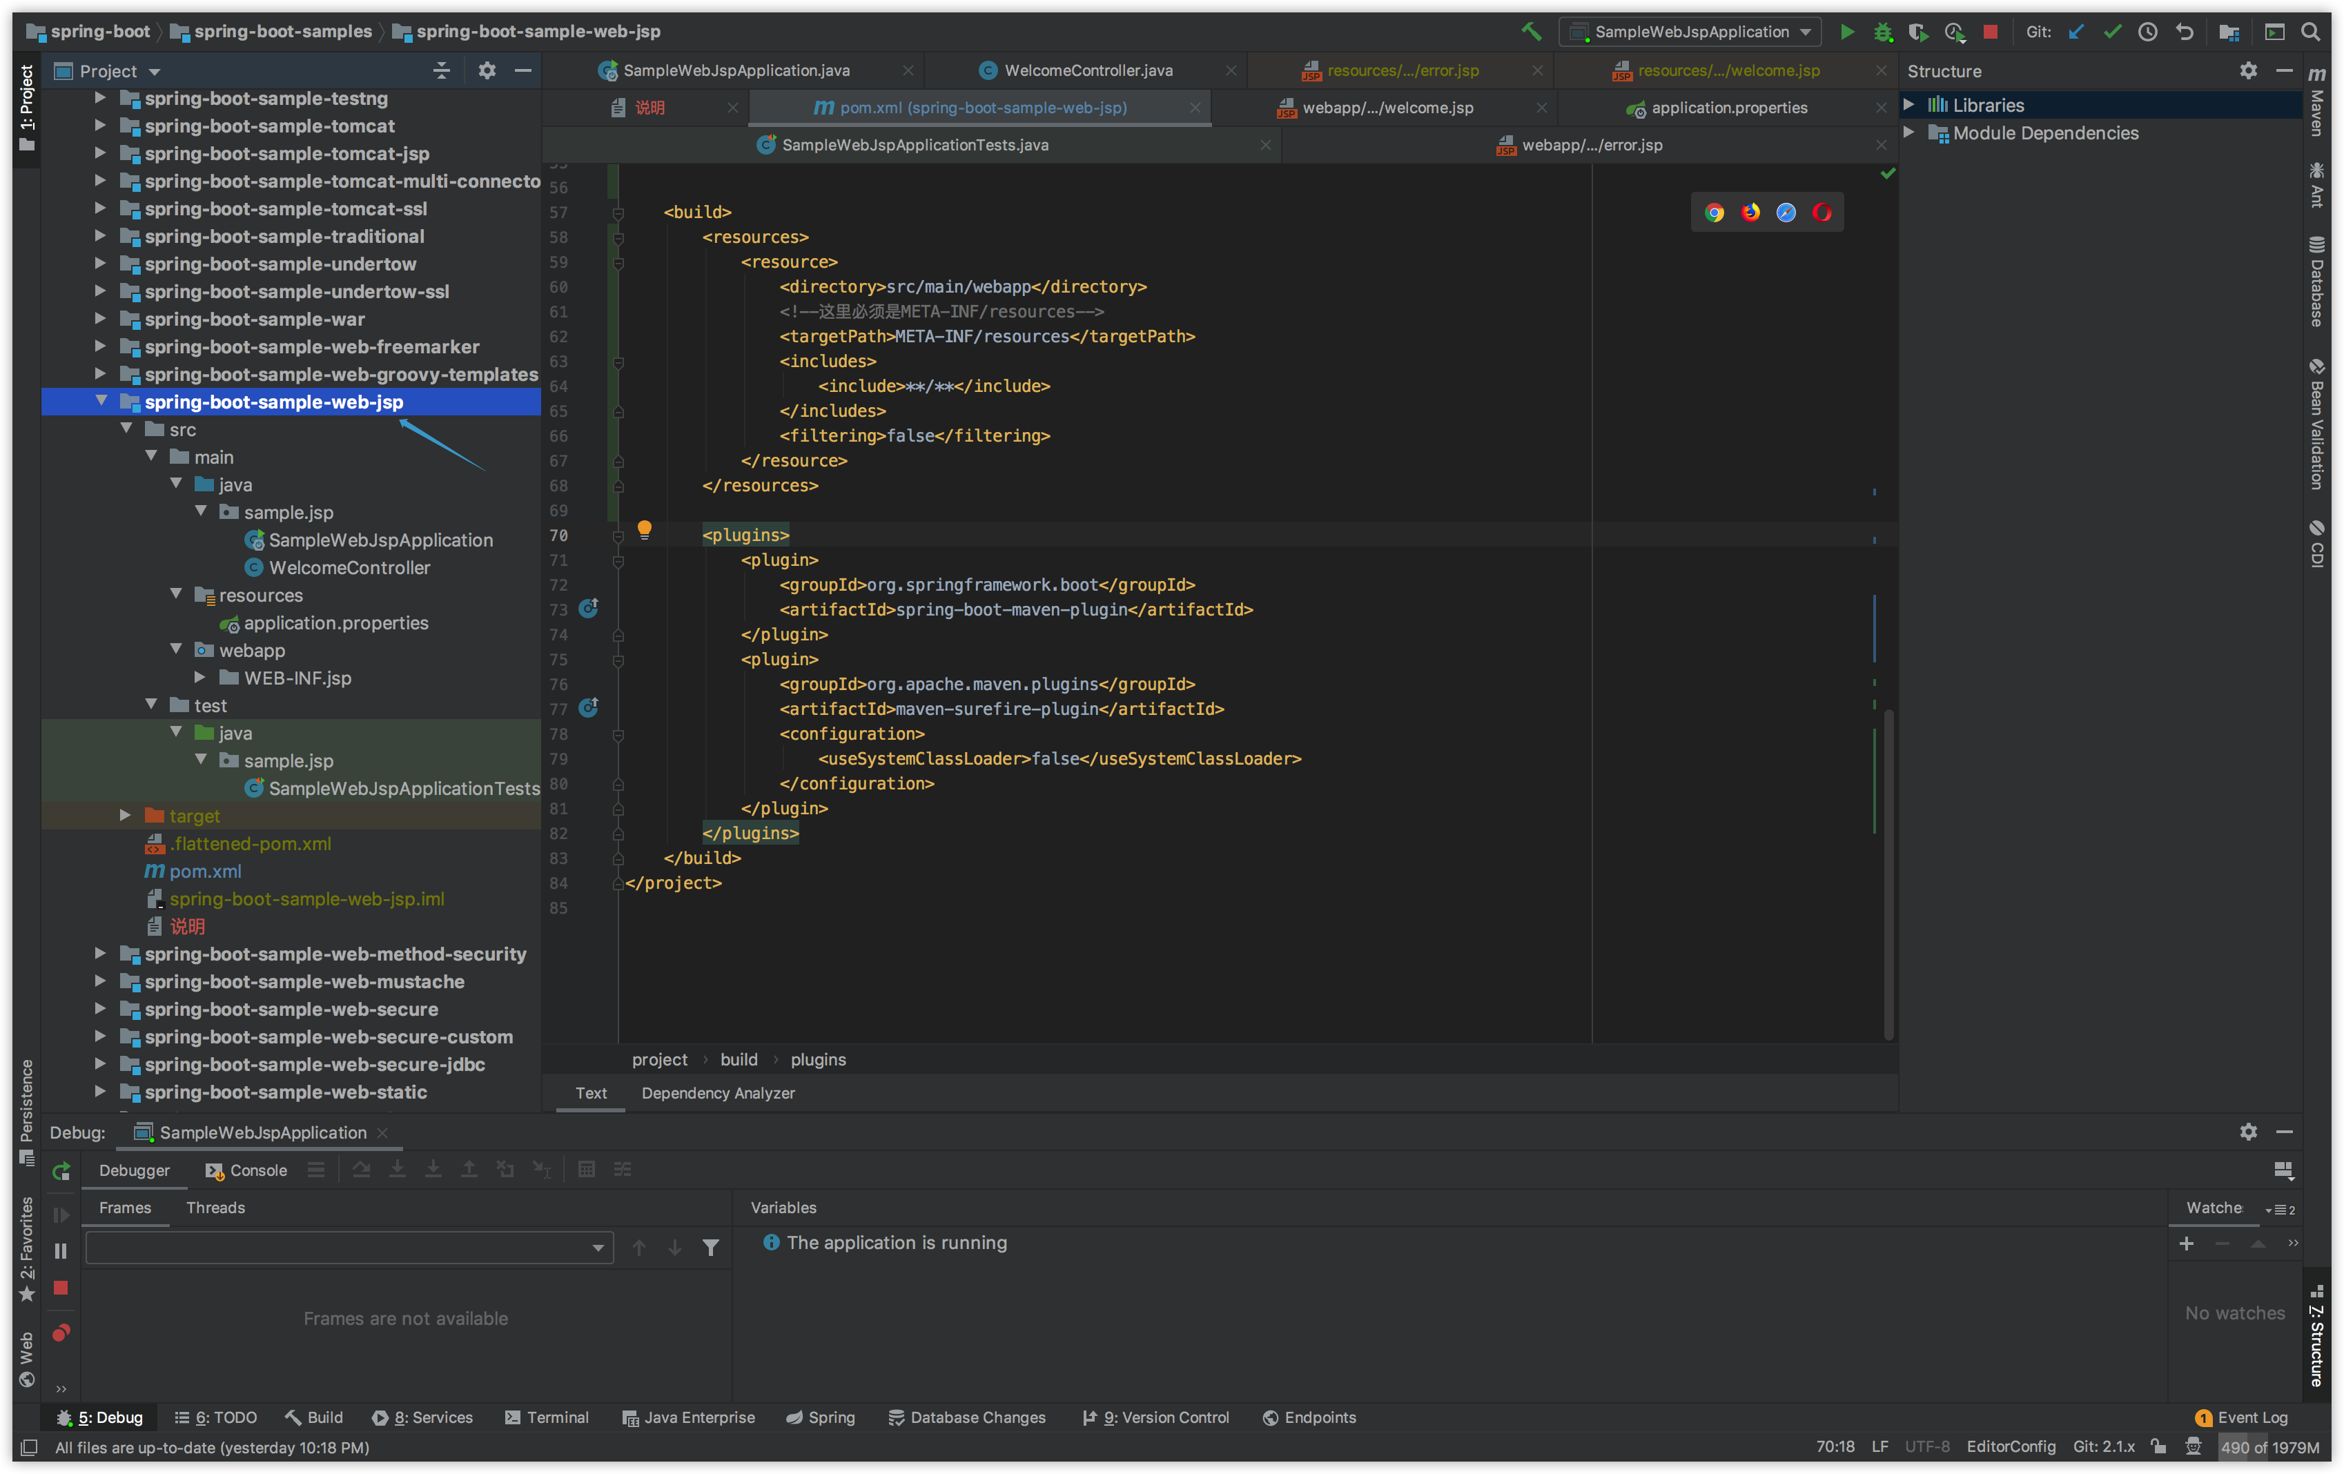The image size is (2344, 1474).
Task: Click the Debug bug icon in top toolbar
Action: (1883, 32)
